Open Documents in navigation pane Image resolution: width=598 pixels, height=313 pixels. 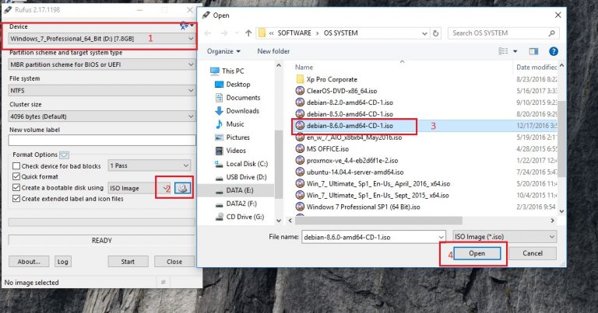coord(237,97)
